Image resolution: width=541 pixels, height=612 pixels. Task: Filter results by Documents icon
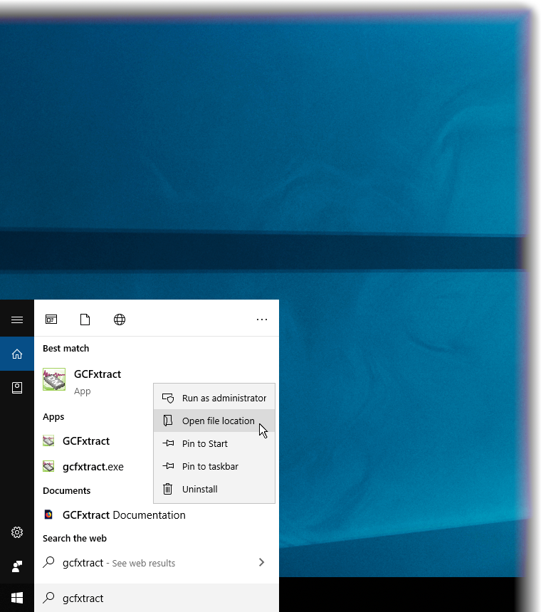85,320
